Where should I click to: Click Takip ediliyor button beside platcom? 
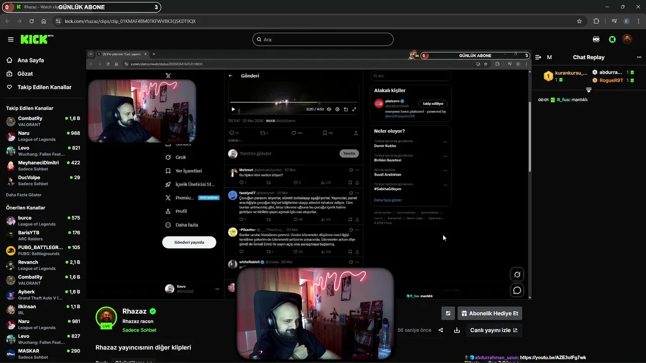coord(433,103)
